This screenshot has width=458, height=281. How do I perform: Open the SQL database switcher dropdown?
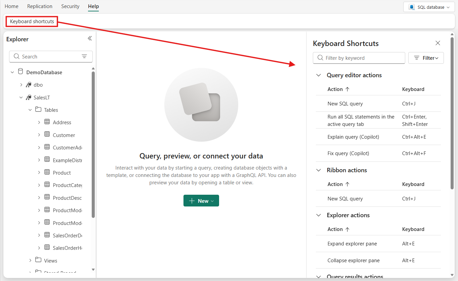click(429, 7)
